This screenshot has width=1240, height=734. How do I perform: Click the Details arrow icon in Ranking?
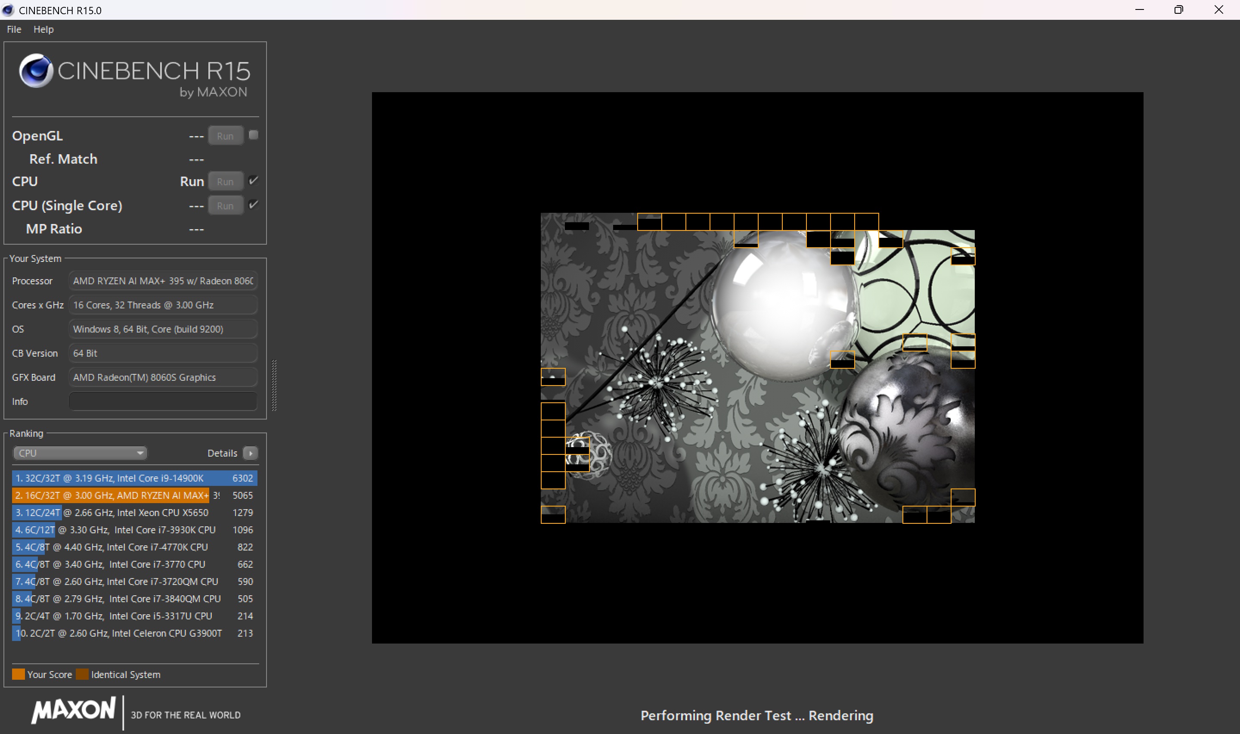click(251, 453)
